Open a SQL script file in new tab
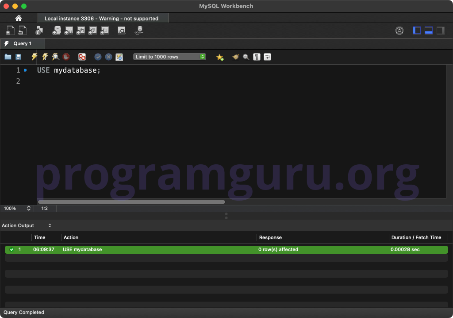 [22, 31]
